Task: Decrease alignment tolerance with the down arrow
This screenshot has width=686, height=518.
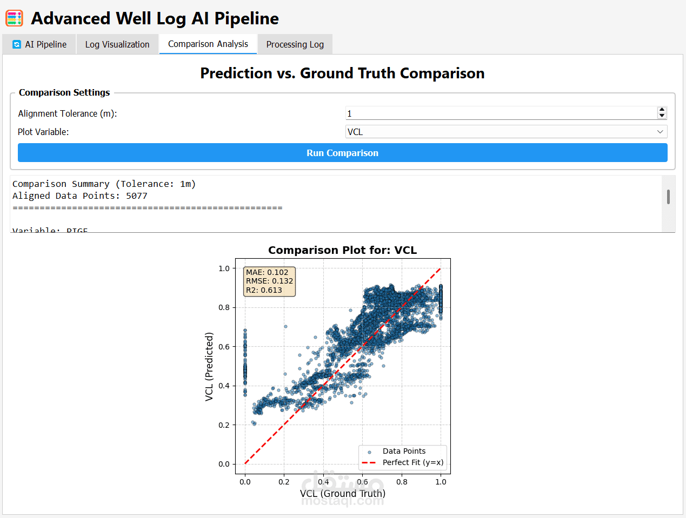Action: click(662, 116)
